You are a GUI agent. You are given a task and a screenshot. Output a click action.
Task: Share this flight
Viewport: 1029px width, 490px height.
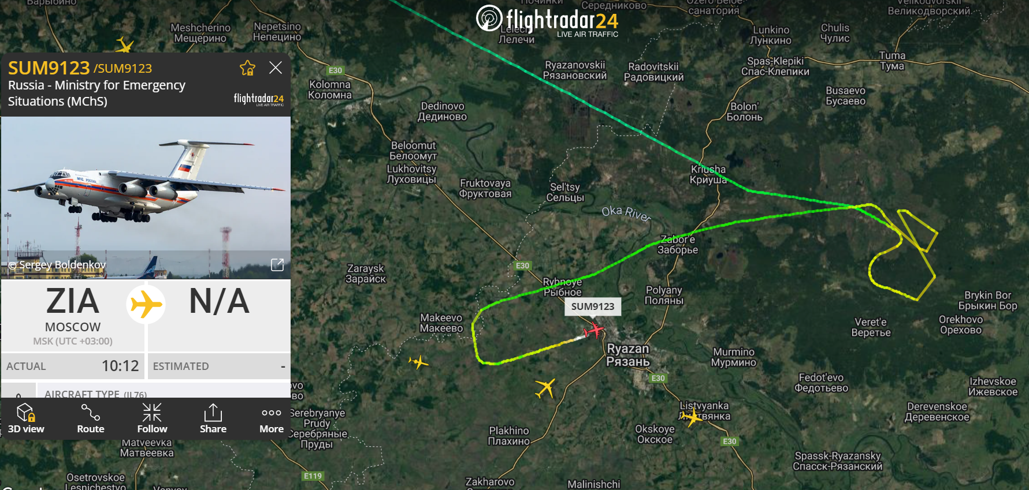coord(213,418)
